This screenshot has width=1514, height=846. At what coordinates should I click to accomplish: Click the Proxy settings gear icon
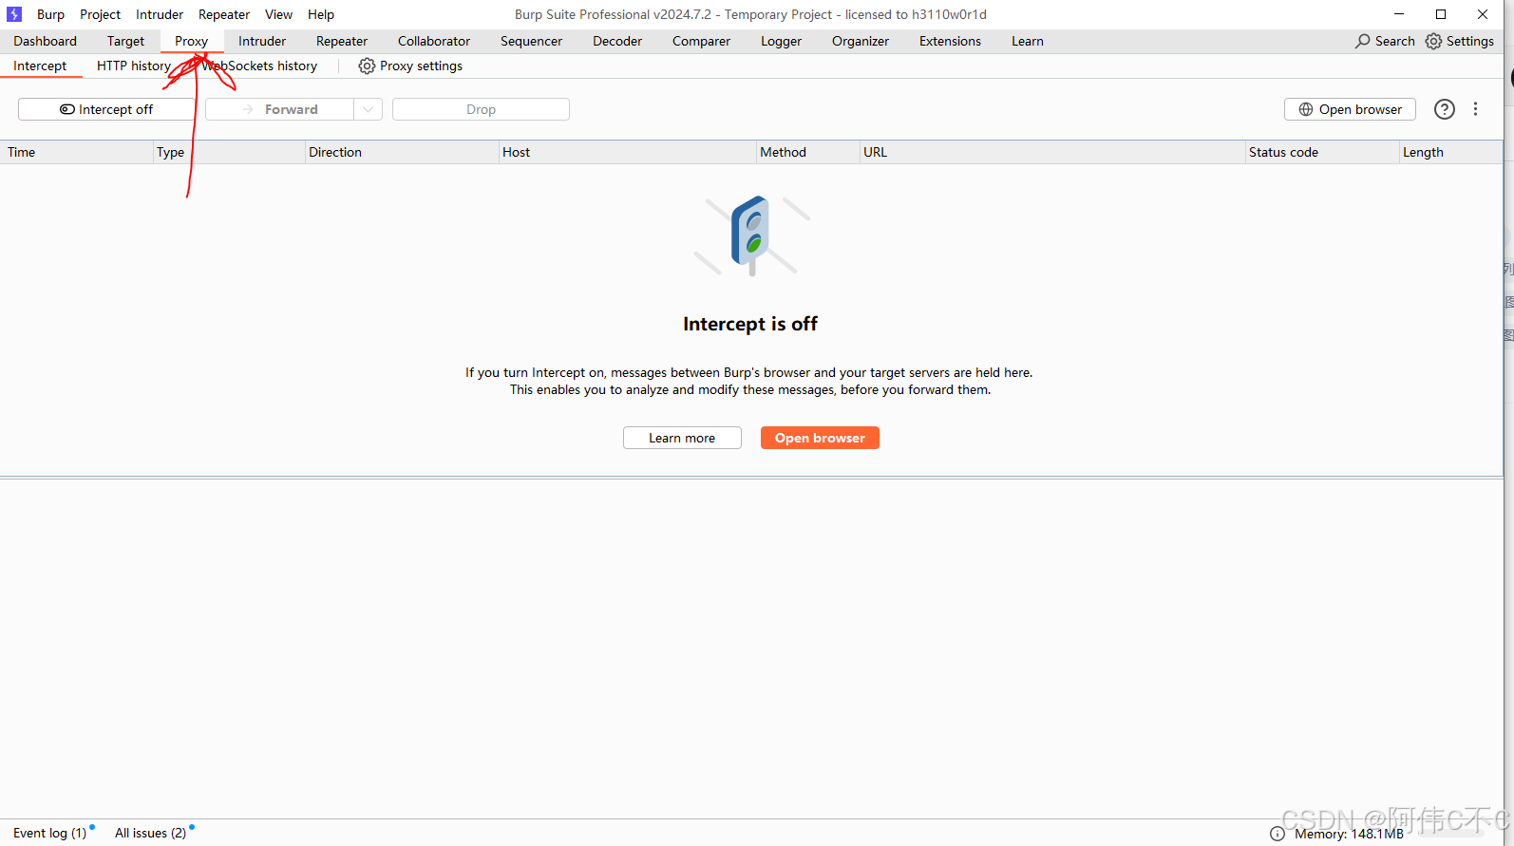click(x=367, y=66)
